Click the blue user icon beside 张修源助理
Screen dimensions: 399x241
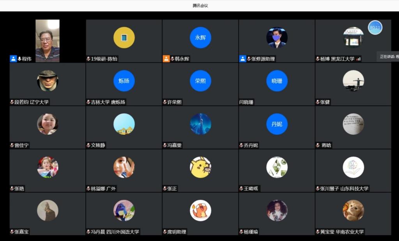pos(242,59)
